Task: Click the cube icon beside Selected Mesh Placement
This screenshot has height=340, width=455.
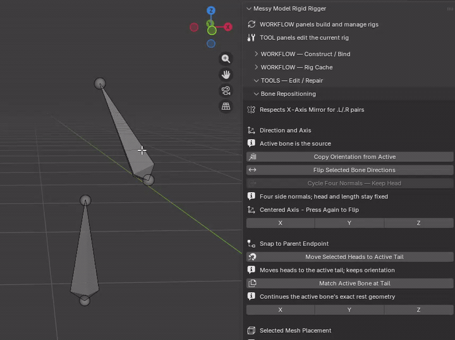Action: 252,331
